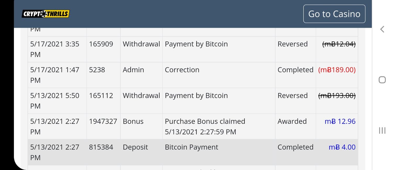Click transaction ID 165112
The width and height of the screenshot is (393, 170).
pyautogui.click(x=101, y=96)
